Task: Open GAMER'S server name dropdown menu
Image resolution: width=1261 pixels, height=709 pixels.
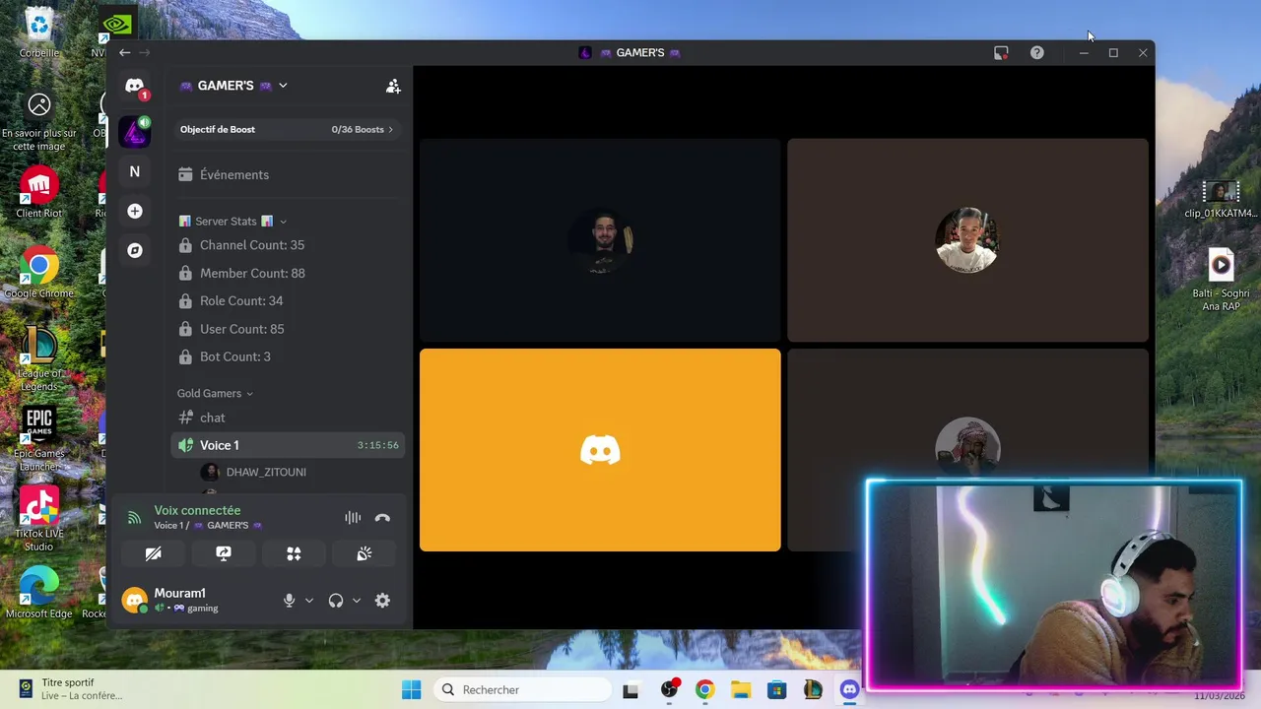Action: tap(233, 86)
